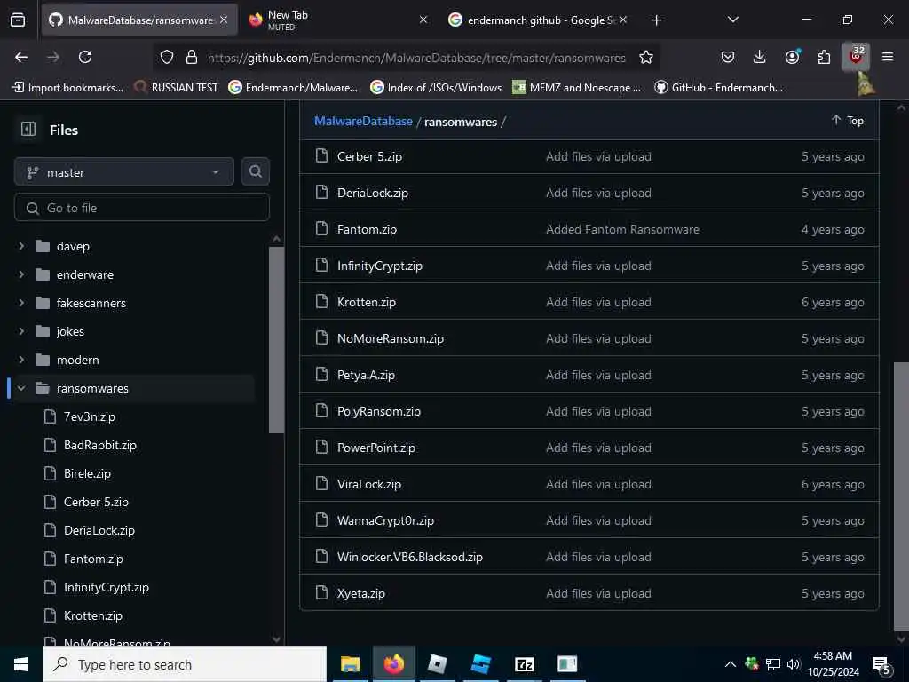Open WannaCrypt0r.zip in the file list
This screenshot has height=682, width=909.
coord(385,520)
